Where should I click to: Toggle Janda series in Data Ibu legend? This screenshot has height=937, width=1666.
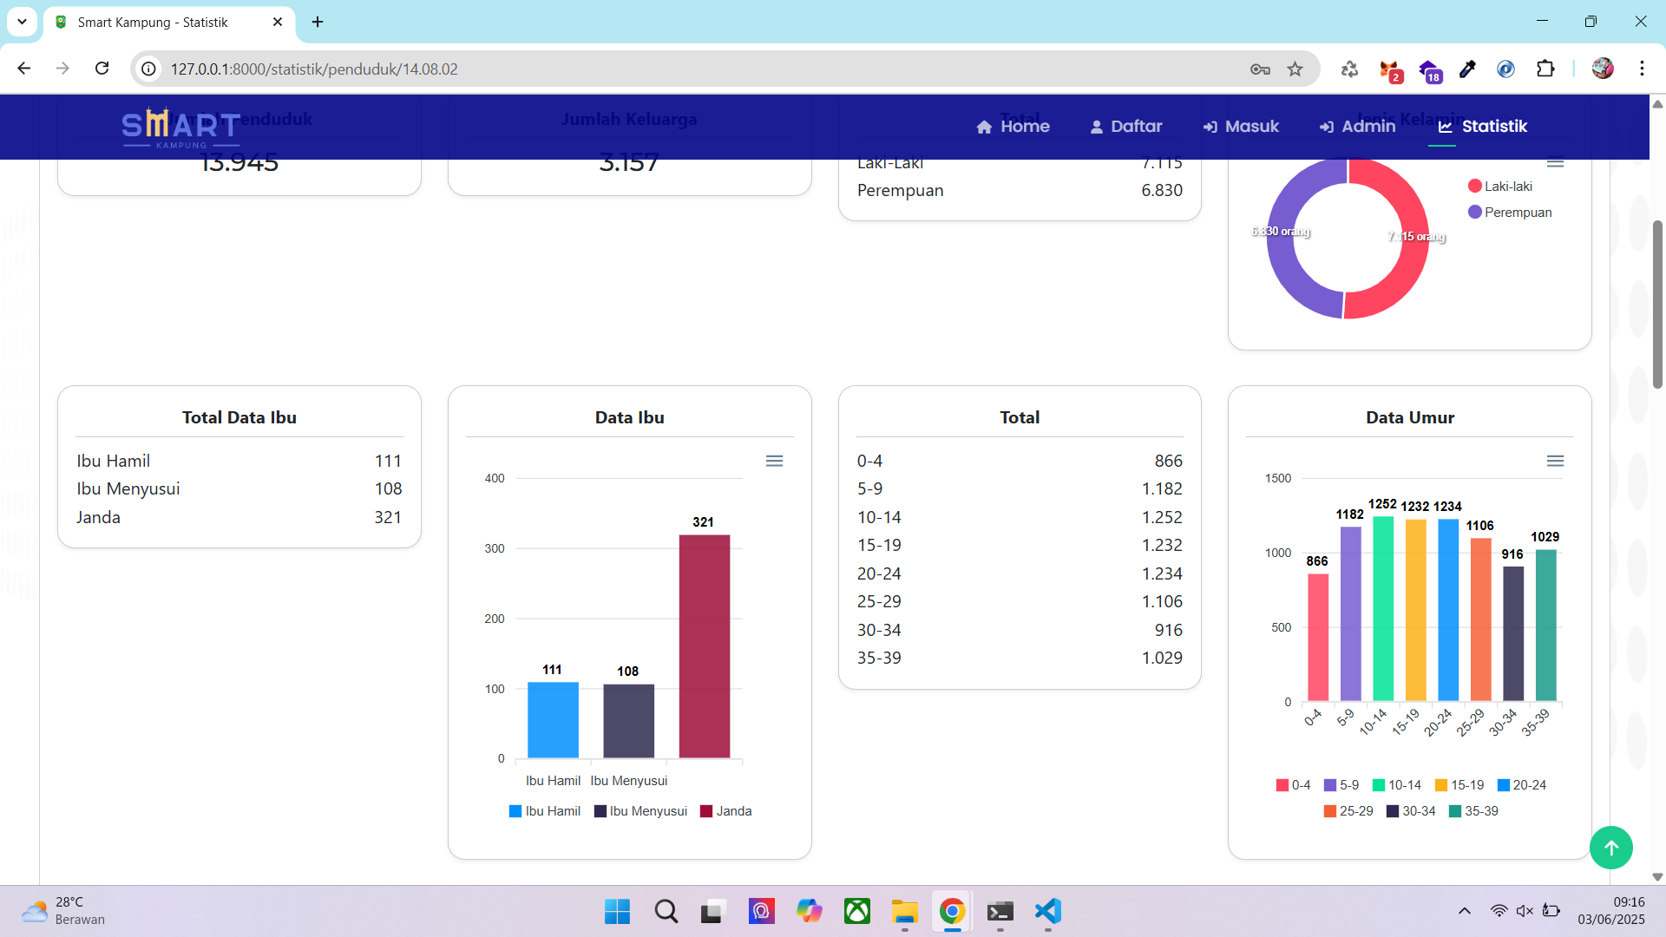[726, 811]
